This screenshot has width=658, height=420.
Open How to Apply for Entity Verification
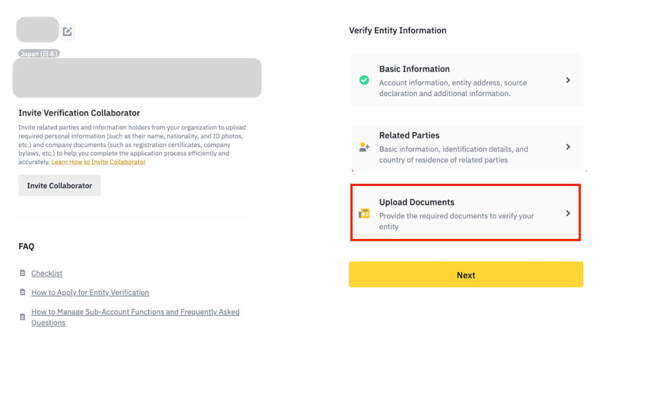(90, 292)
